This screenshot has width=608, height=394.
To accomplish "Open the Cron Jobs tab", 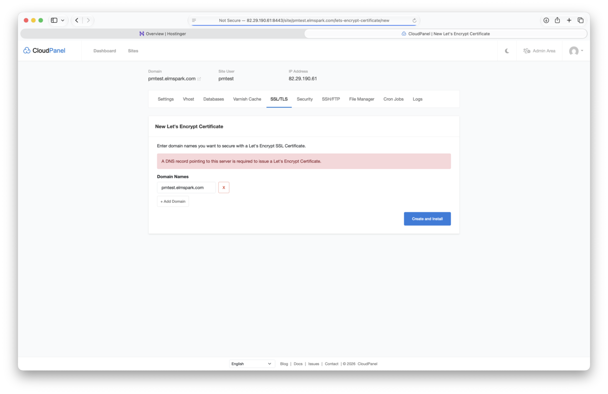I will coord(393,99).
